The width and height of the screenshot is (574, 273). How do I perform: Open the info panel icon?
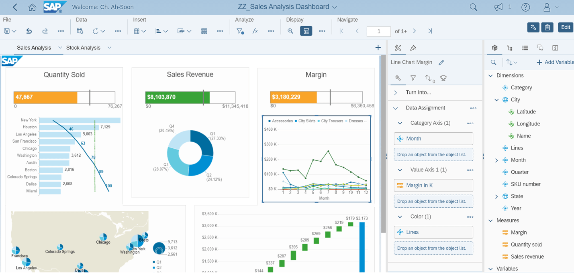555,48
